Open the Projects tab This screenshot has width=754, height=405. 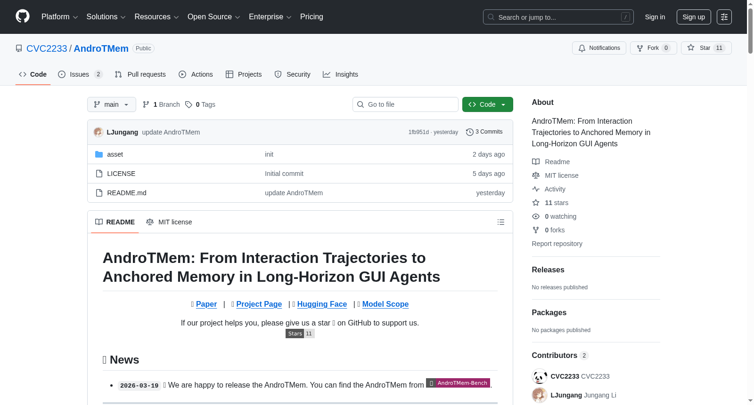[x=244, y=74]
